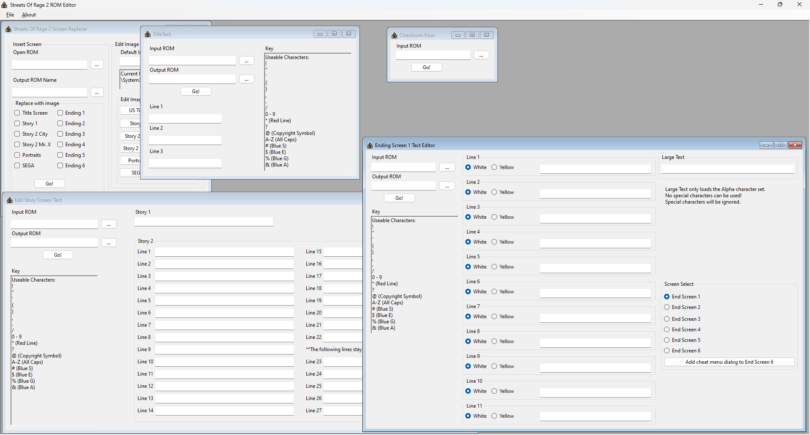Click the TitleText Line 1 input field

tap(185, 119)
